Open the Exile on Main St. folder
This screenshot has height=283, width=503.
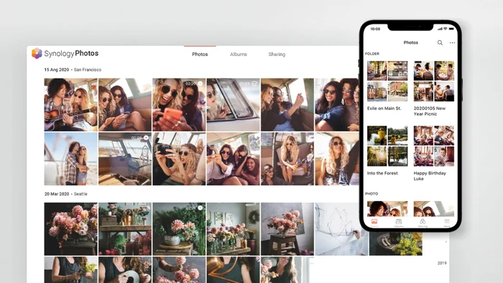pos(387,85)
